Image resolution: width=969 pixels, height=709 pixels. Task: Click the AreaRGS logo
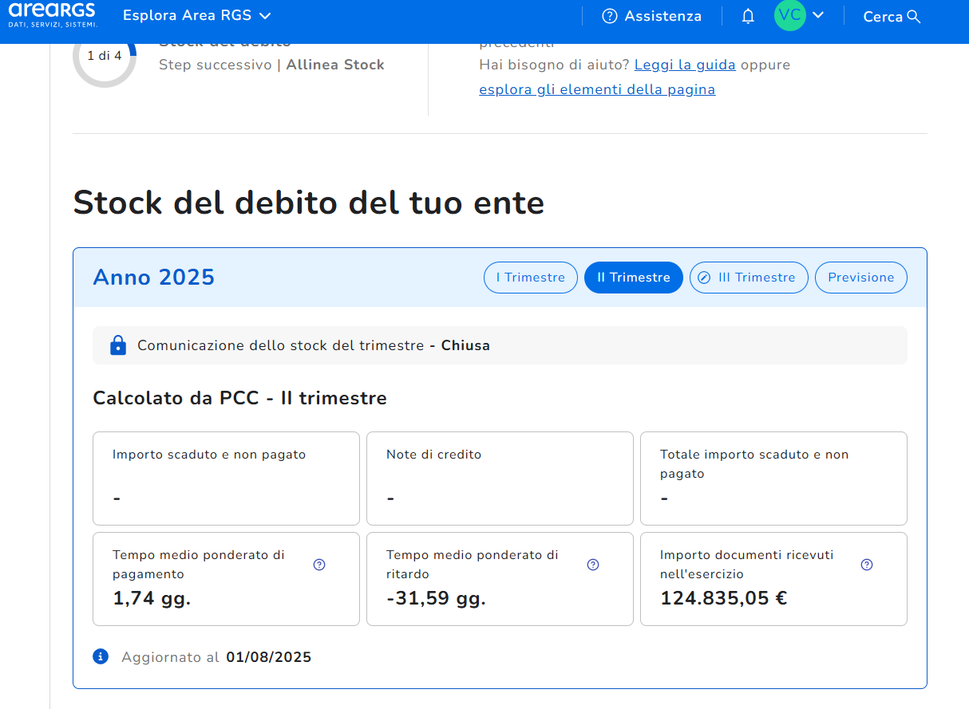[52, 15]
